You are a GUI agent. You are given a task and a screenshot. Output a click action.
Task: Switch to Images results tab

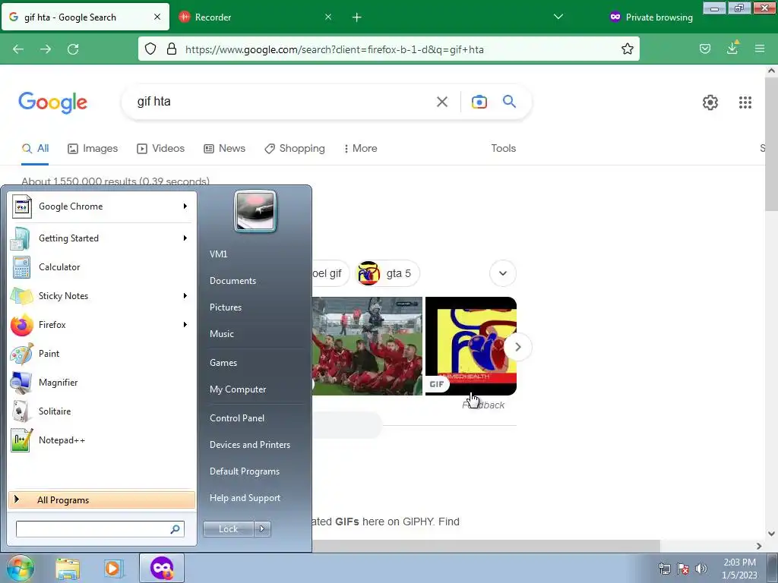[x=93, y=148]
